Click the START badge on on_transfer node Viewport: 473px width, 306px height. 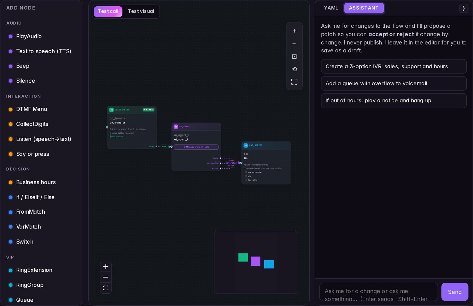coord(149,110)
